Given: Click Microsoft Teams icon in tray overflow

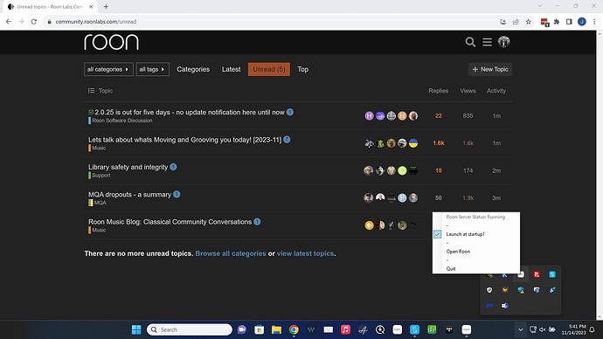Looking at the screenshot, I should click(x=505, y=306).
